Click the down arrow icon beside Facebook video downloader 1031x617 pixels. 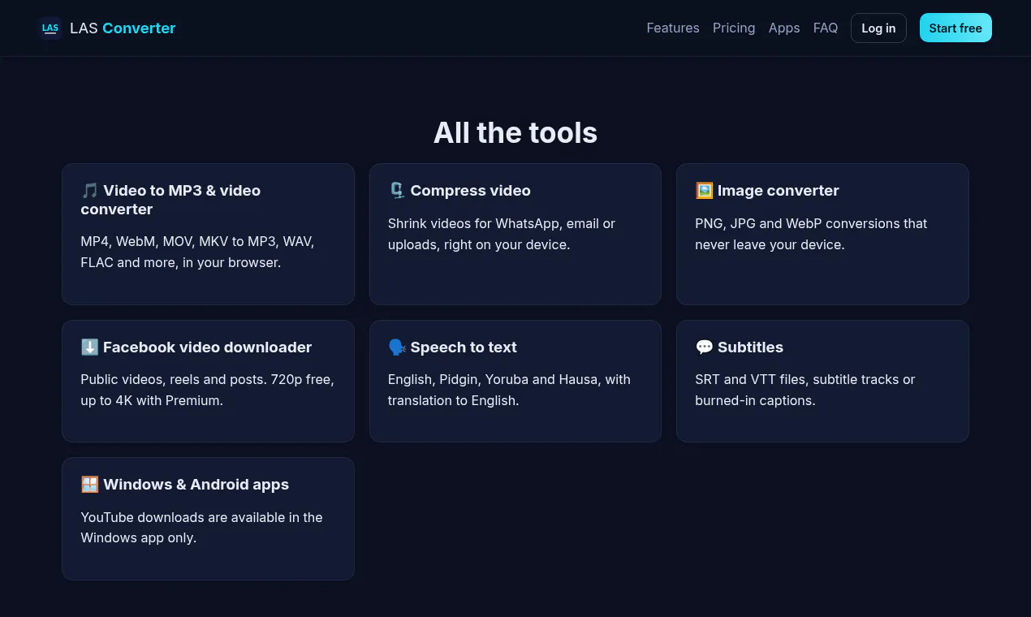click(x=89, y=347)
